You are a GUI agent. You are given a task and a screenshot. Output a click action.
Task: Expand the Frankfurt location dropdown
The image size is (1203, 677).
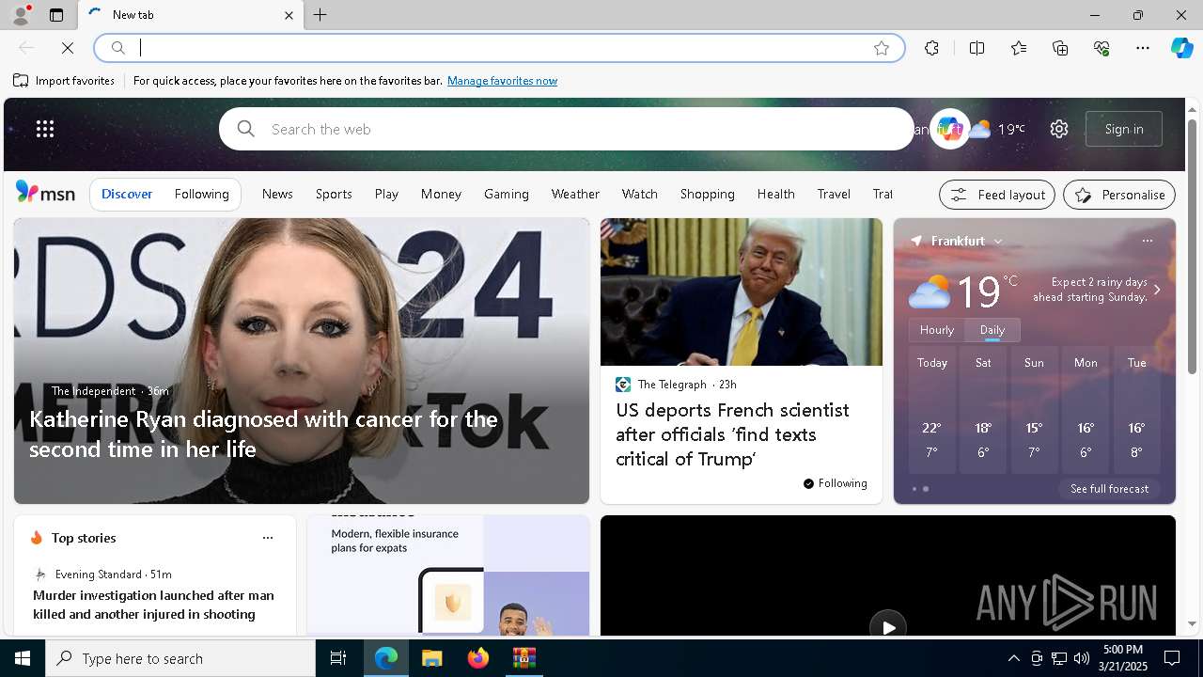pos(998,242)
